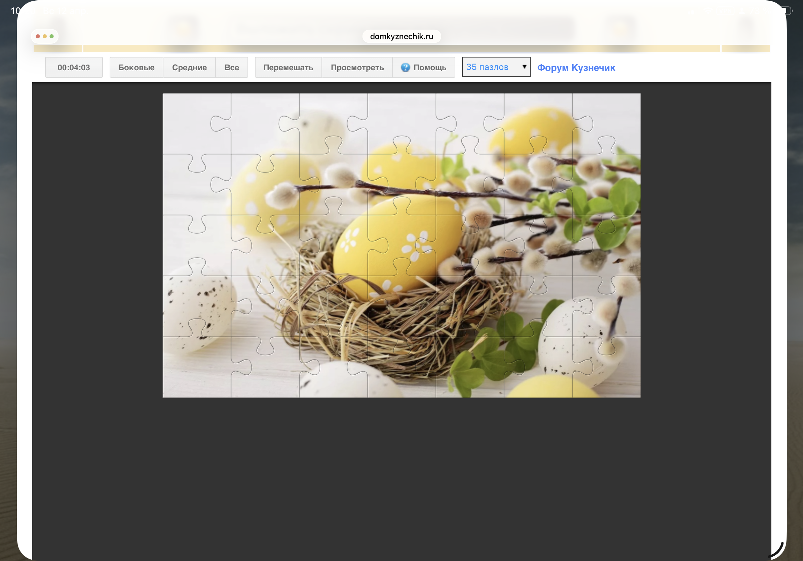Click the 00:04:03 timer button

tap(74, 68)
